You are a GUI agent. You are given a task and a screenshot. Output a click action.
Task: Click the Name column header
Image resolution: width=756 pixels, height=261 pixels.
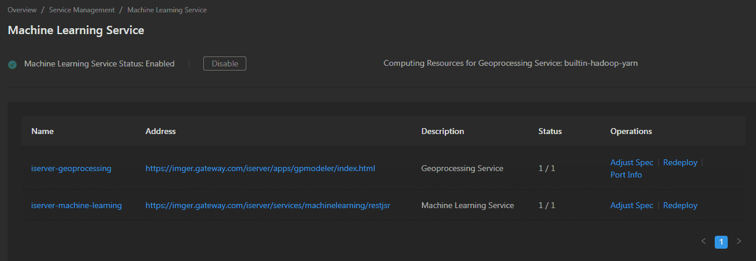pyautogui.click(x=42, y=131)
